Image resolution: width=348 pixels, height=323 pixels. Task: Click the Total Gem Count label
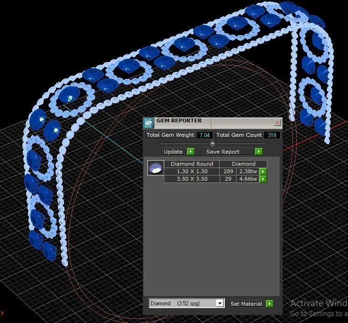click(239, 135)
